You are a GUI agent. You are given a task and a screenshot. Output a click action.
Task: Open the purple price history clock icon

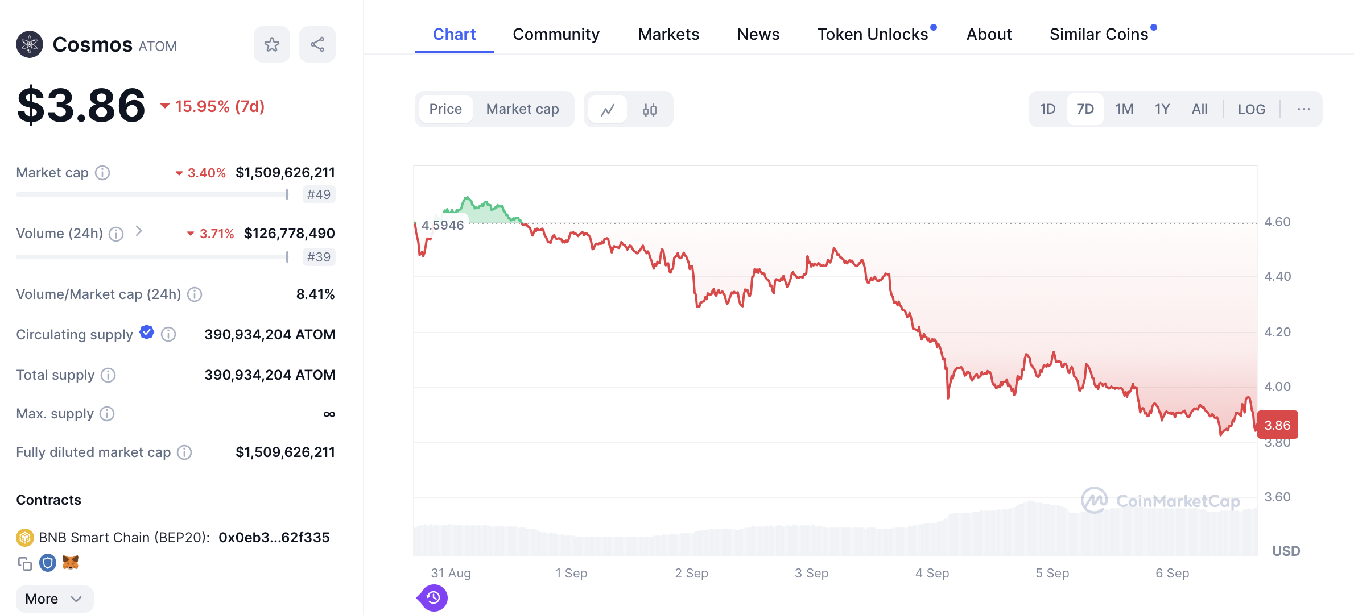click(x=434, y=597)
